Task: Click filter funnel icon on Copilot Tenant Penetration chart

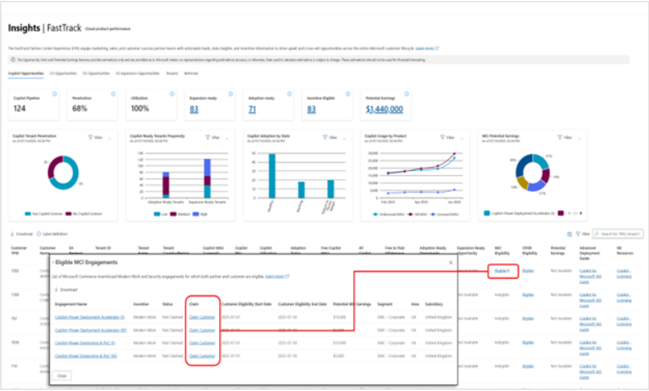Action: [x=91, y=137]
